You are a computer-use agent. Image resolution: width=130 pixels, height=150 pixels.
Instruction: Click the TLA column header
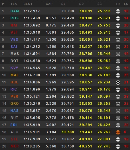click(x=14, y=4)
